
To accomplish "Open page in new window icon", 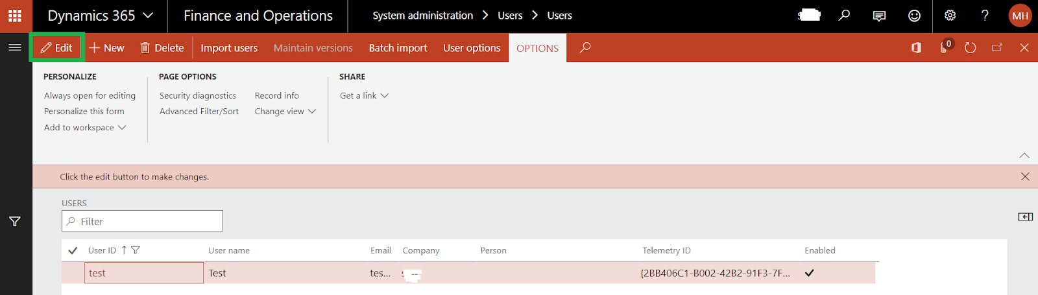I will click(997, 47).
